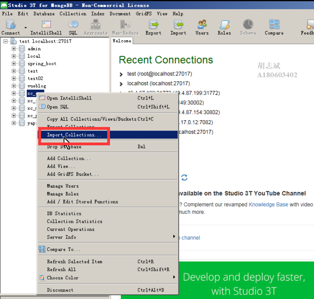Choose Add View... in the context menu
This screenshot has width=314, height=299.
(108, 166)
